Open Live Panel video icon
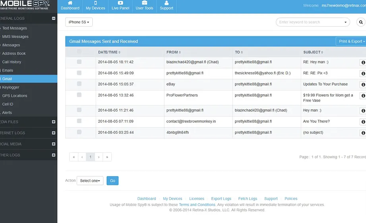The image size is (366, 223). [120, 3]
